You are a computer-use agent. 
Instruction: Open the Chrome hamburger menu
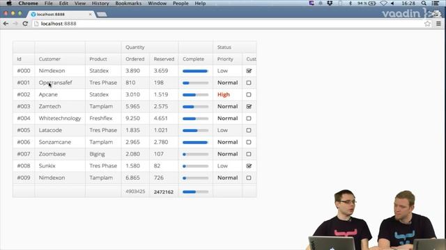(x=438, y=24)
